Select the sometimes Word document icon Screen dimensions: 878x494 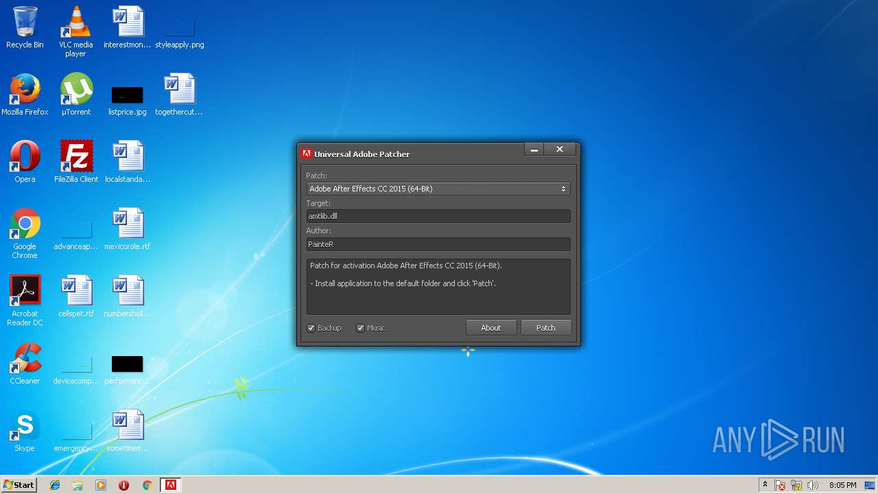coord(127,431)
